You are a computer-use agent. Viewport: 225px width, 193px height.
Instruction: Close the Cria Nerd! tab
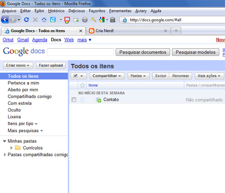(x=166, y=31)
